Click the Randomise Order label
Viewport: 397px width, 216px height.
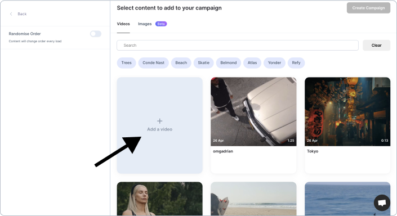tap(25, 34)
